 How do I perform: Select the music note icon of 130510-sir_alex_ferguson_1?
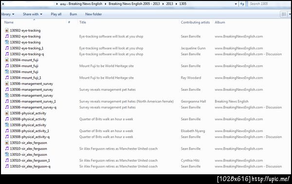tap(7, 160)
